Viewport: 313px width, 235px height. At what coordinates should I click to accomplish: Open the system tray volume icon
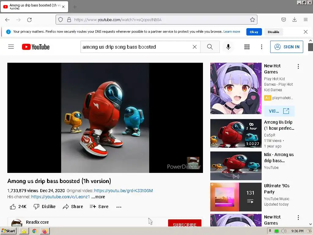click(x=284, y=231)
